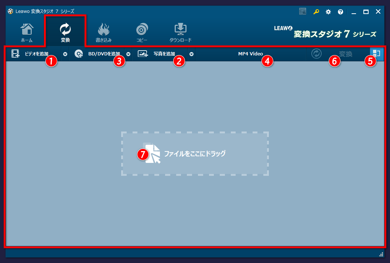This screenshot has width=390, height=263.
Task: Click the yellow key activation icon
Action: pos(316,12)
